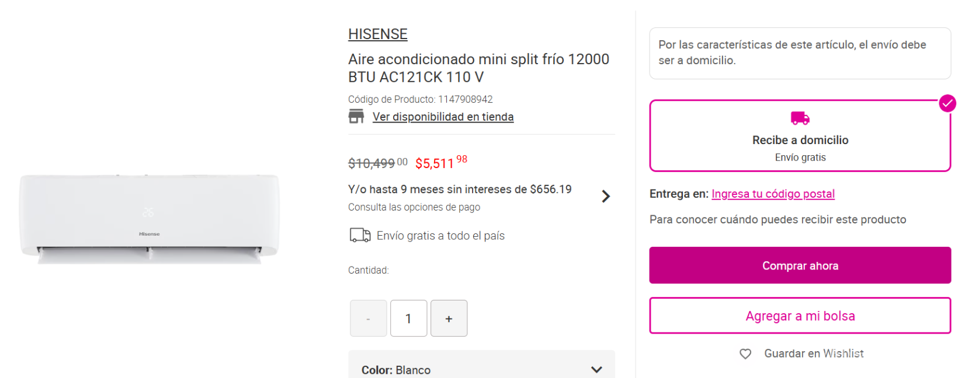972x378 pixels.
Task: Click Ver disponibilidad en tienda link
Action: pos(443,117)
